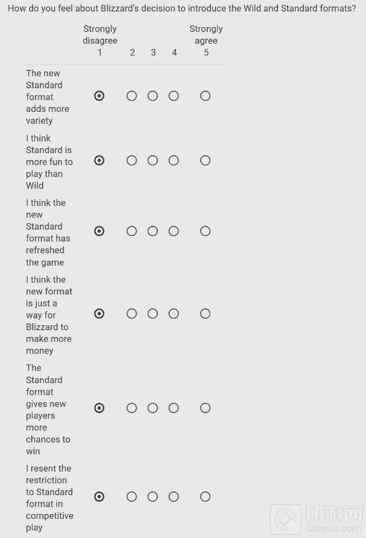
Task: Select rating 5 for "adds more variety" statement
Action: (205, 96)
